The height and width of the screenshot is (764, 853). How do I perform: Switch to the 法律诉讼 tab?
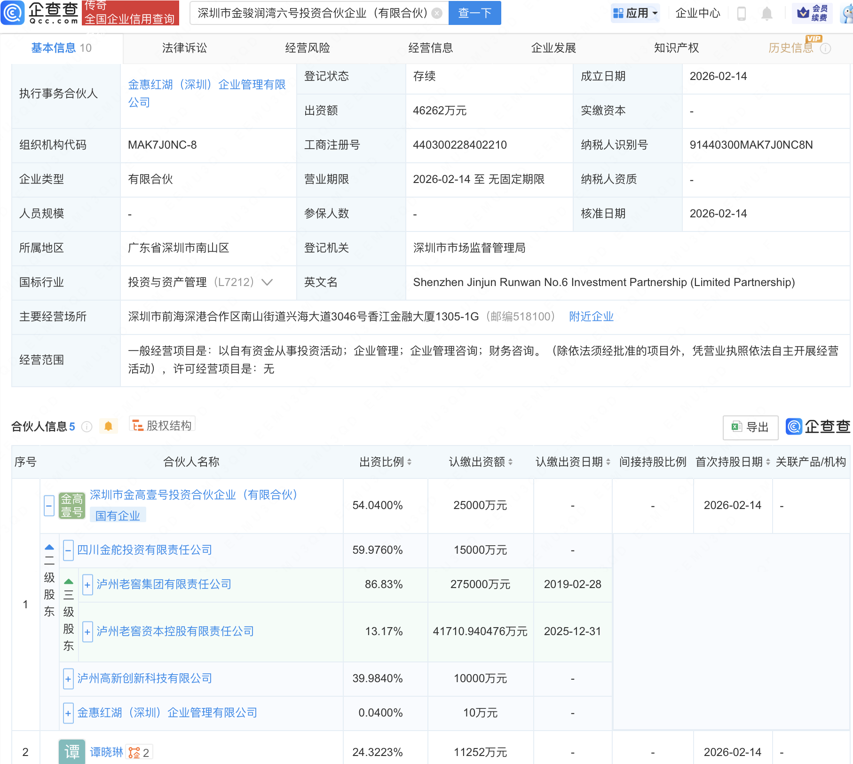pos(184,48)
